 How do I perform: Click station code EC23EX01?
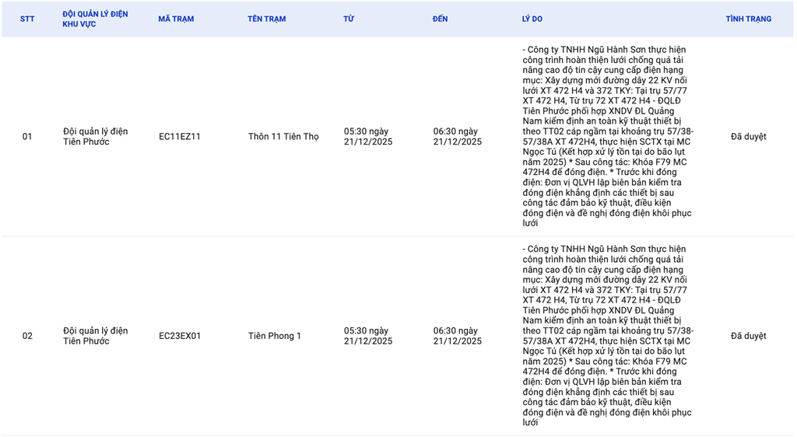[x=180, y=336]
